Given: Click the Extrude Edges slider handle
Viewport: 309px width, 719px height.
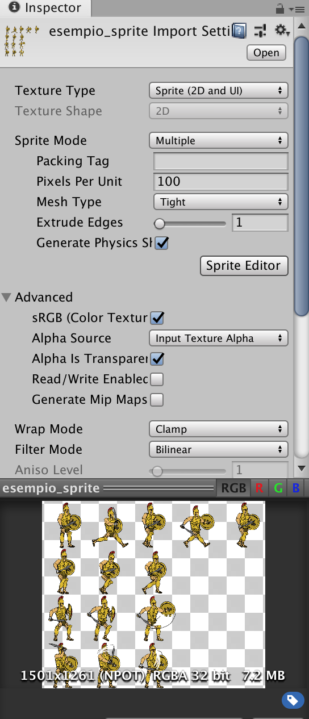Looking at the screenshot, I should point(160,223).
